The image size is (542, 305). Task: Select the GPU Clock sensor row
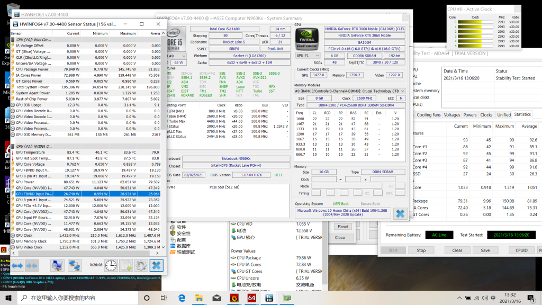pyautogui.click(x=86, y=236)
